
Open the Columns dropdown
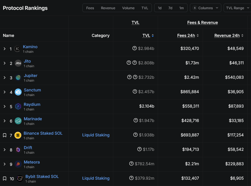point(205,8)
